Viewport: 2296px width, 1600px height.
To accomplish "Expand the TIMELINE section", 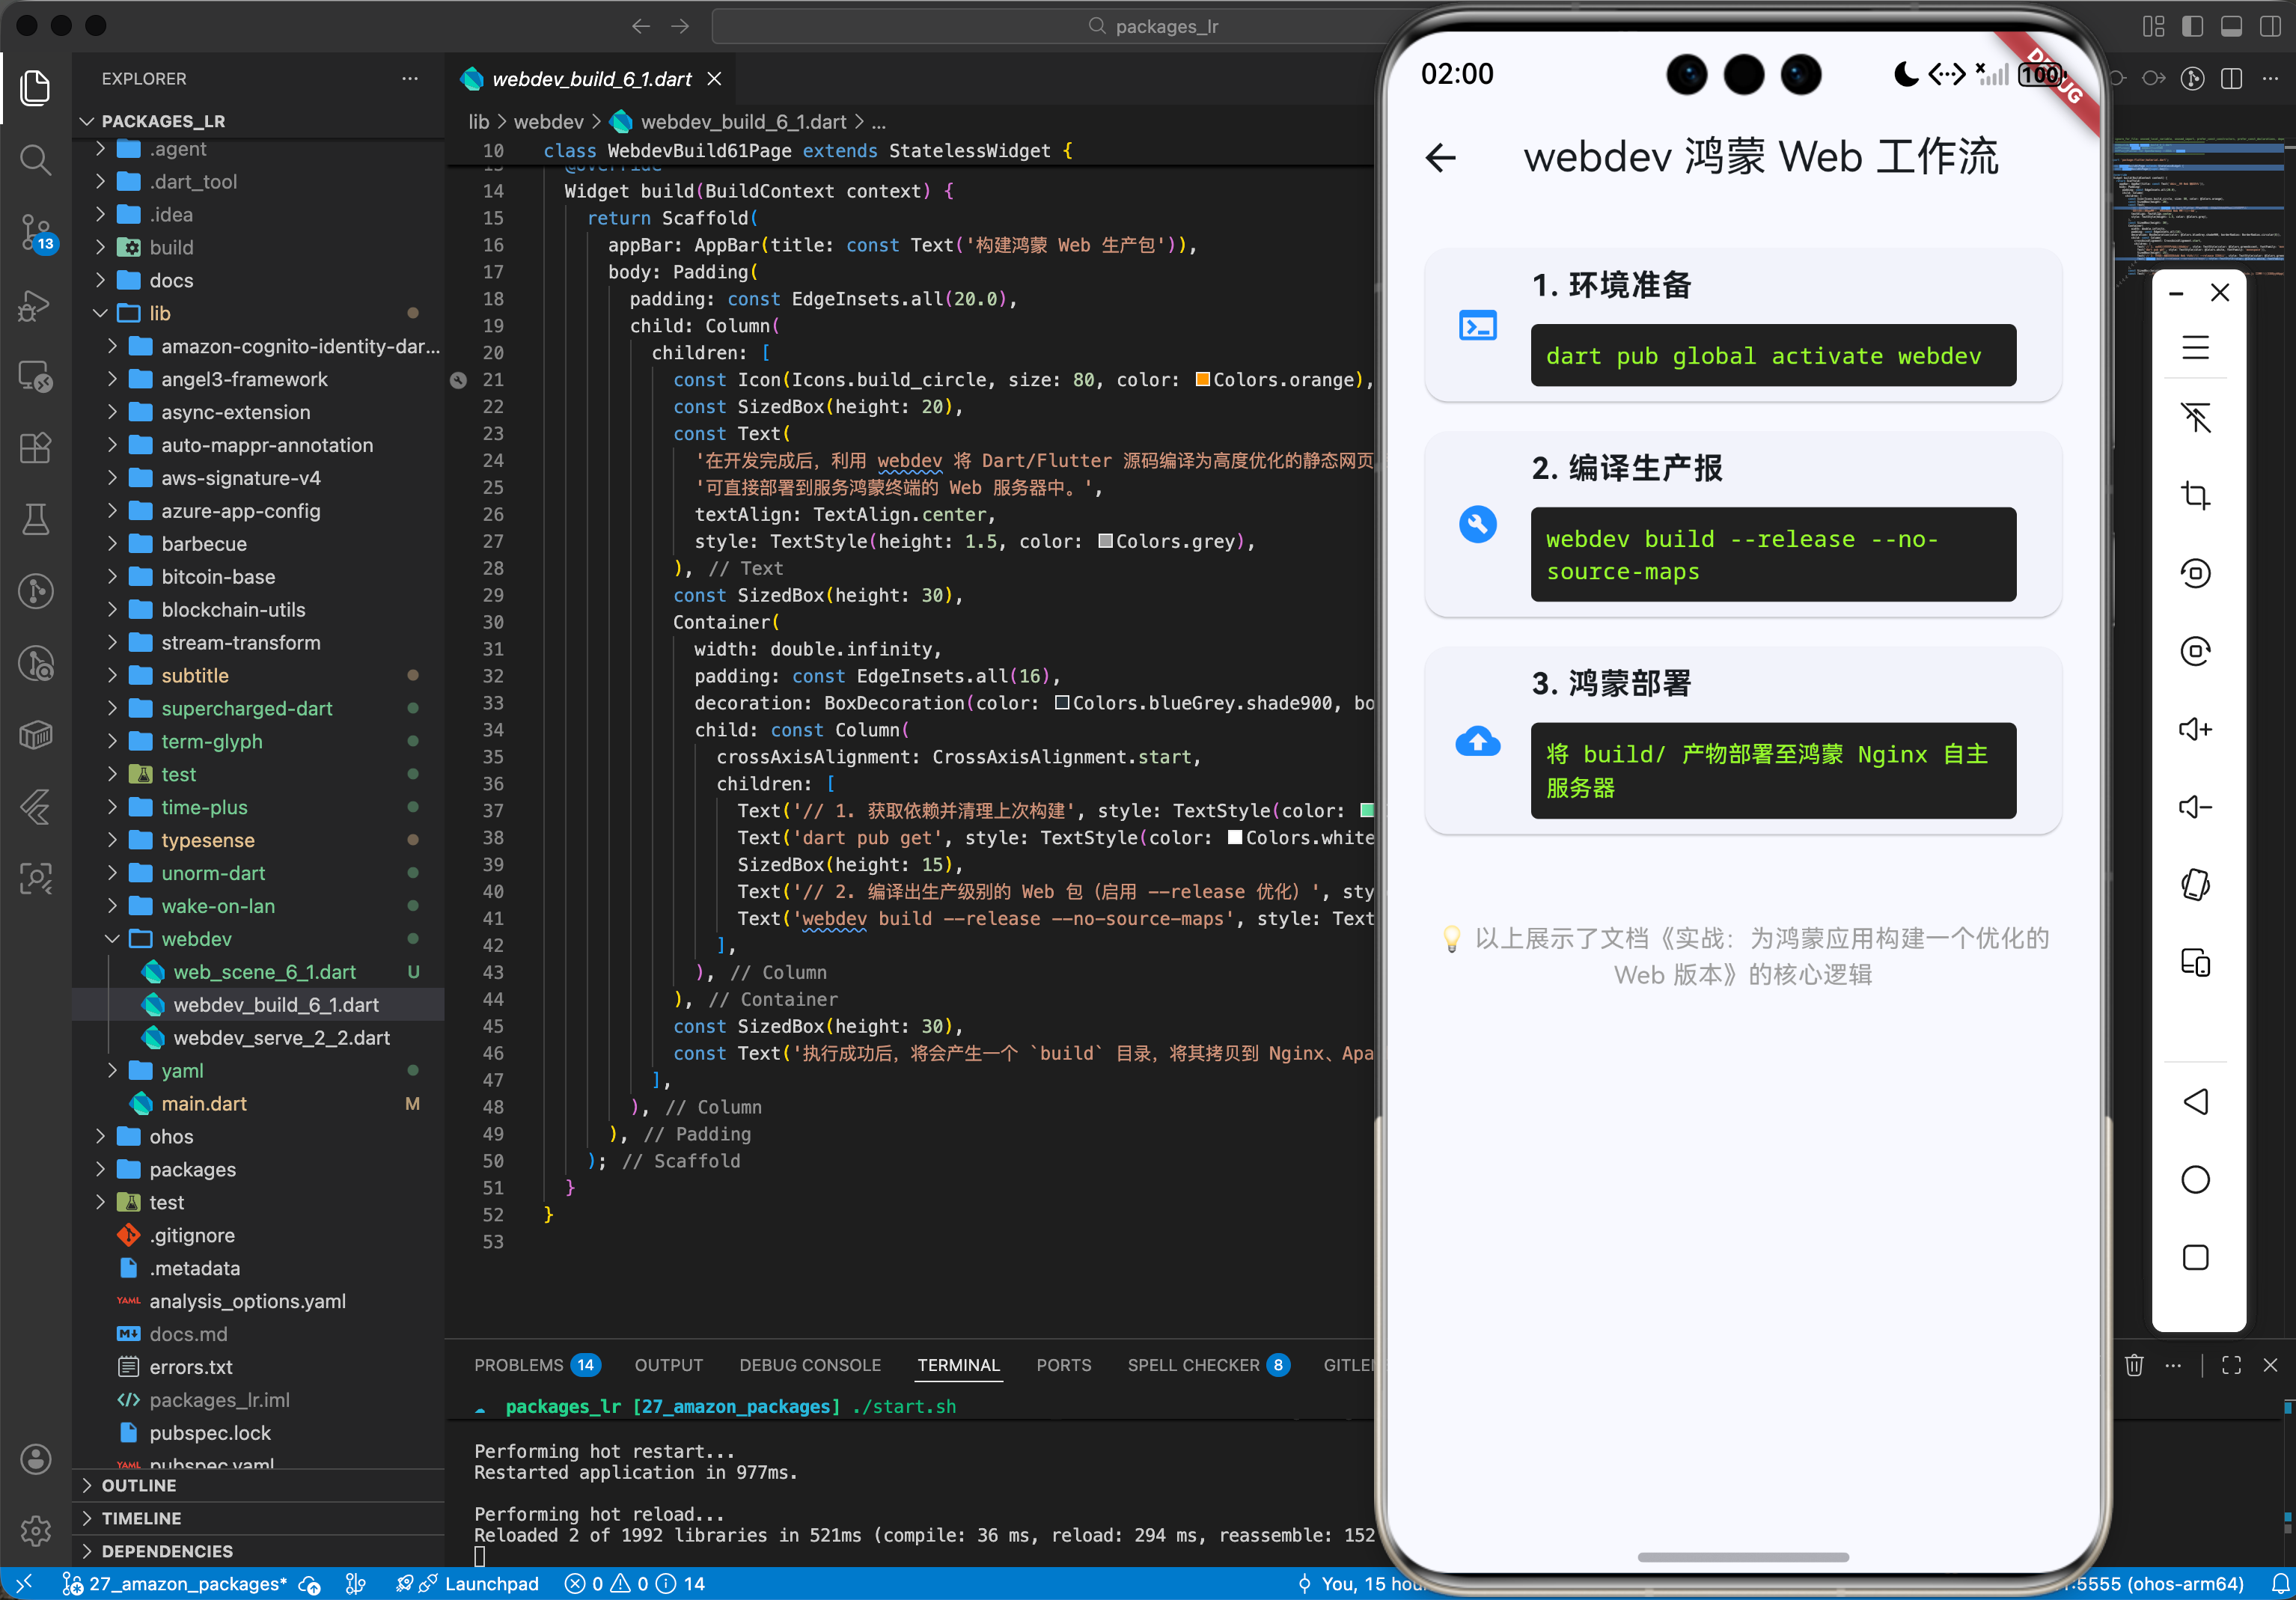I will tap(259, 1518).
